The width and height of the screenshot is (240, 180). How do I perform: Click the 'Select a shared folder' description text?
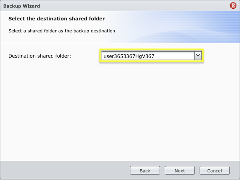pos(62,31)
